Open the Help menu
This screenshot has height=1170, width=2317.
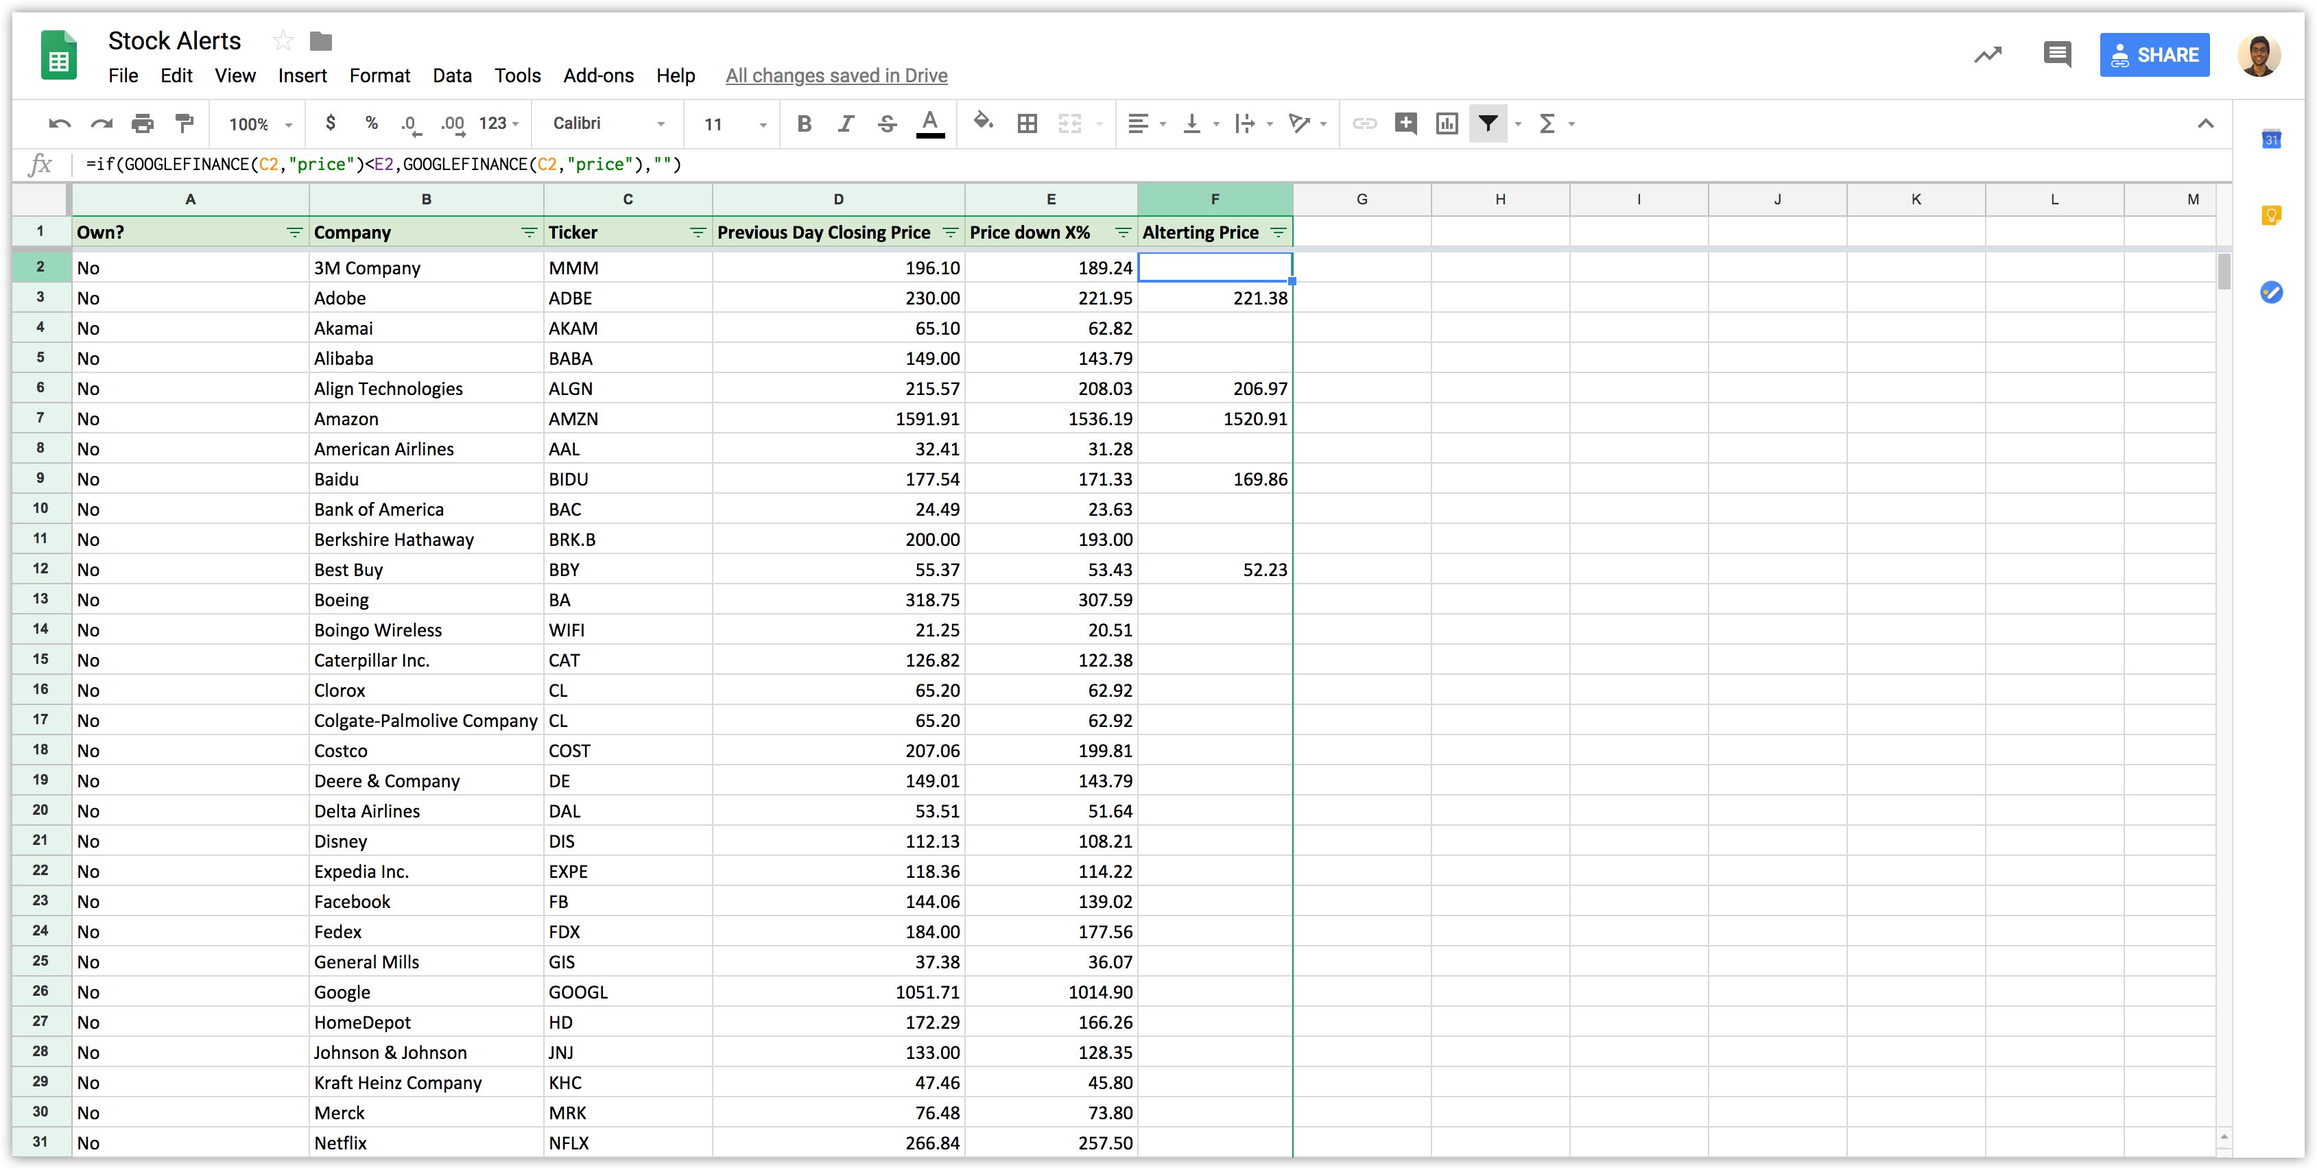click(676, 75)
